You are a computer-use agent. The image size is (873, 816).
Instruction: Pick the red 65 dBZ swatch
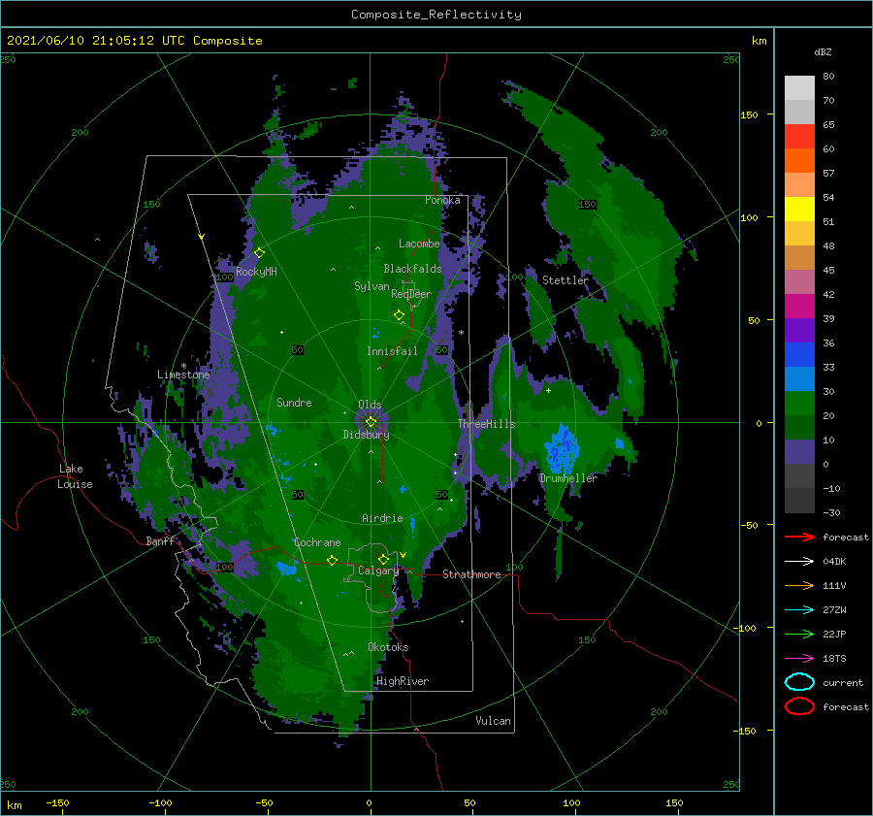[x=799, y=137]
